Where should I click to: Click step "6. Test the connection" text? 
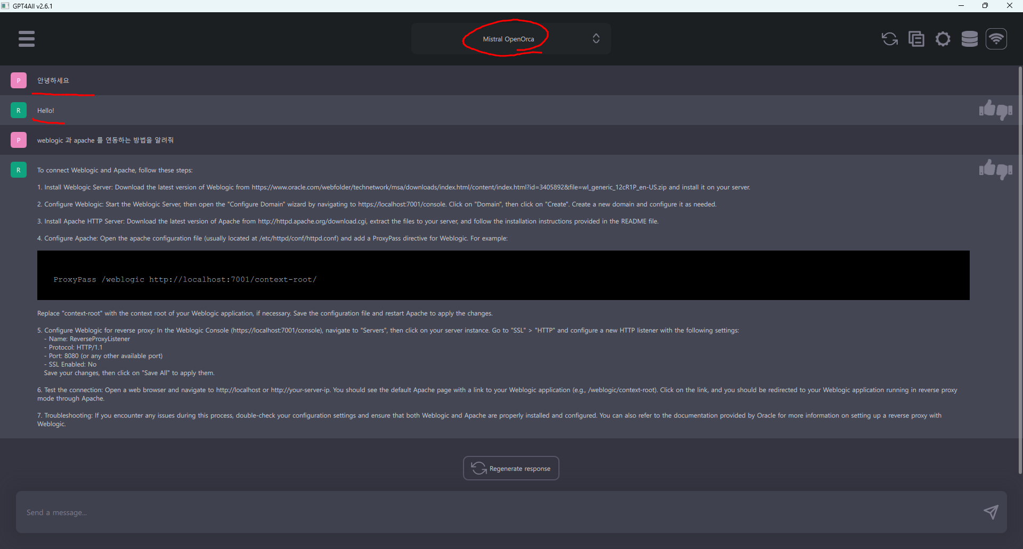pos(497,394)
